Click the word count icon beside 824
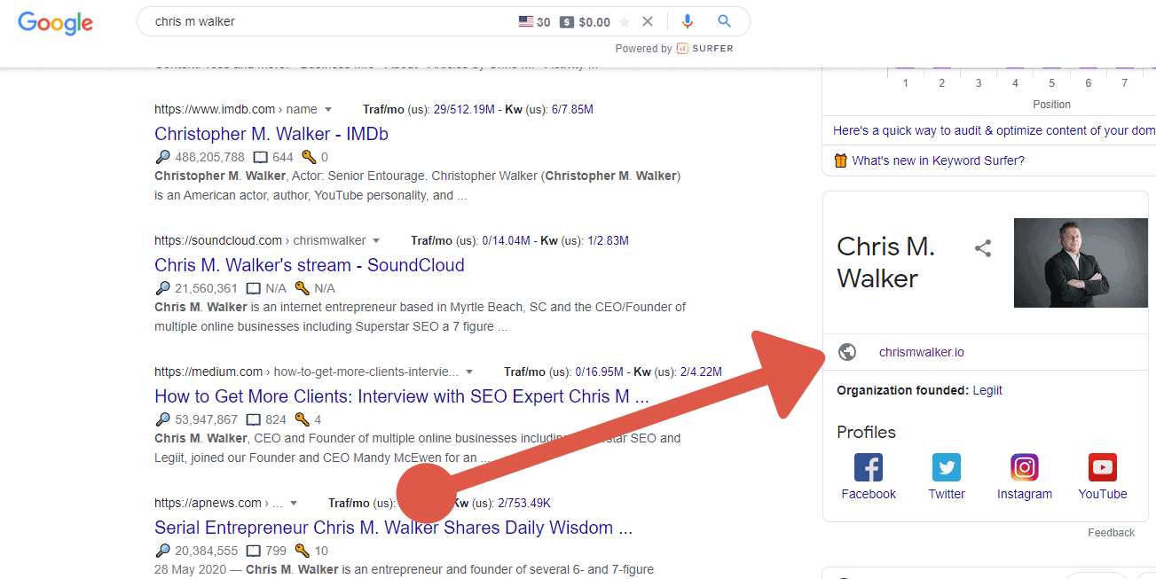 tap(253, 419)
